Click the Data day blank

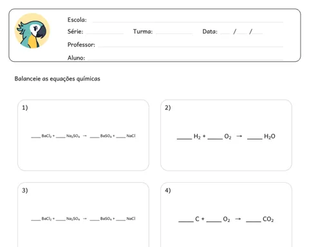click(x=225, y=33)
